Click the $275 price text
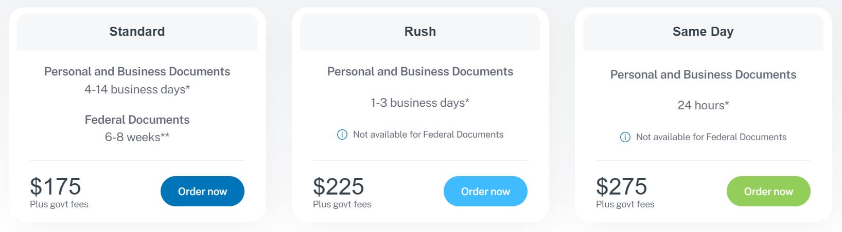842x232 pixels. [622, 186]
